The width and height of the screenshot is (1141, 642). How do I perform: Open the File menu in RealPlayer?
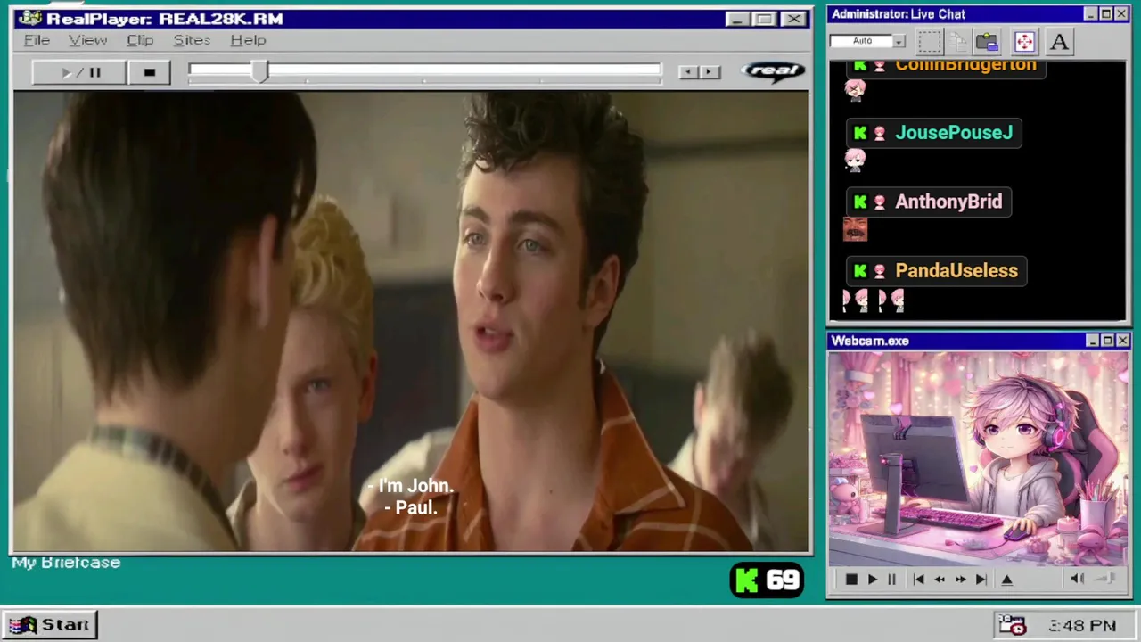37,40
